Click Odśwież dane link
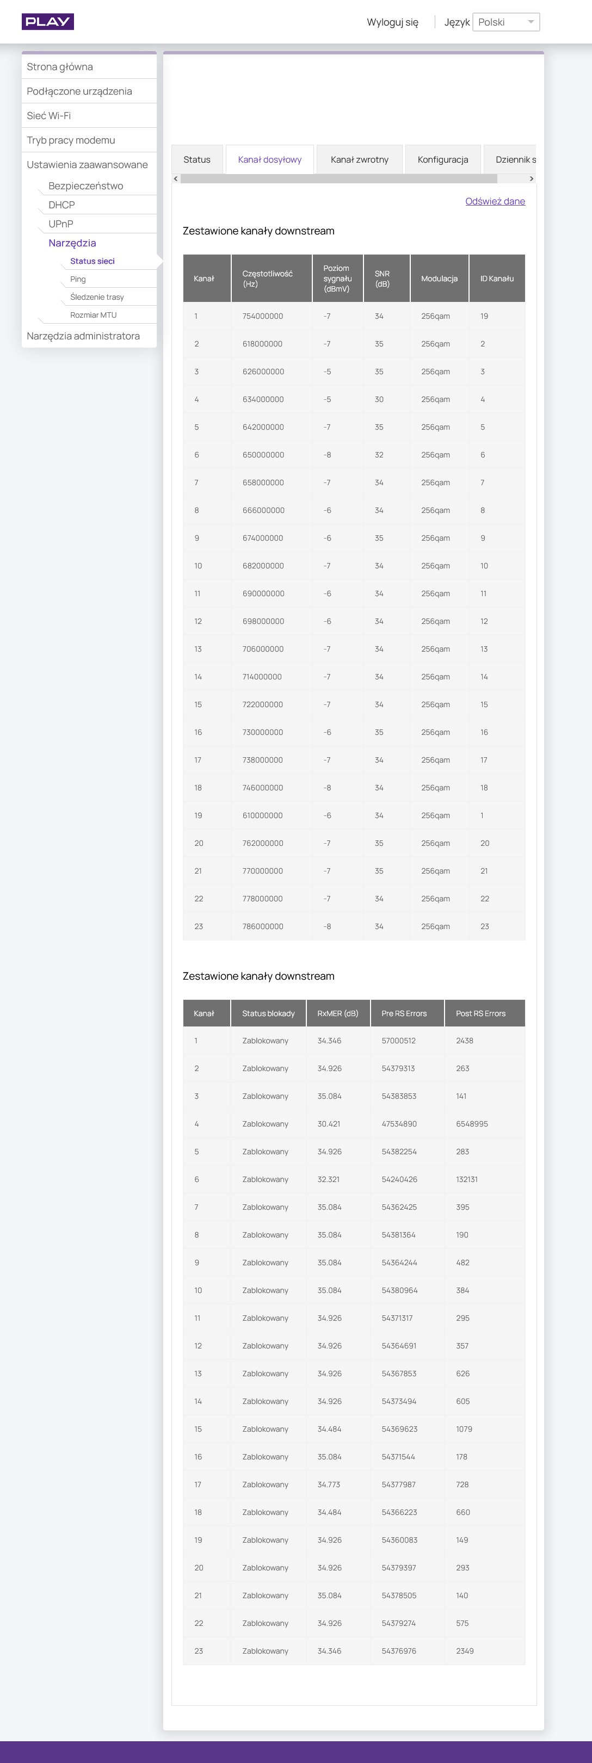The width and height of the screenshot is (592, 1763). [495, 202]
